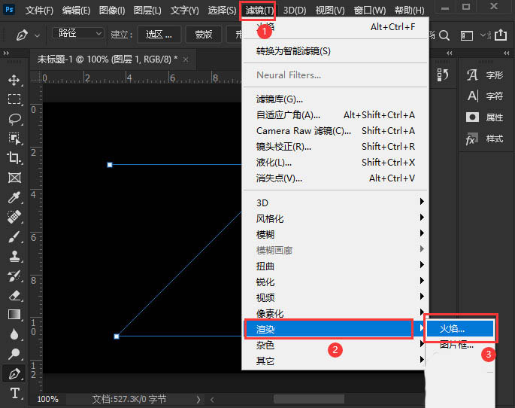Select the Rectangular Marquee tool

coord(14,99)
